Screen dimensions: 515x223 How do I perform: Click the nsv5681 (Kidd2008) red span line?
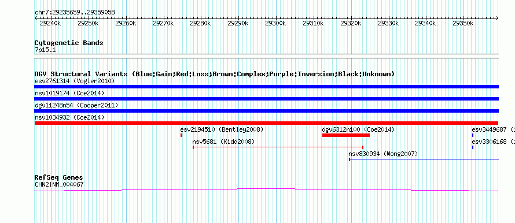[278, 147]
